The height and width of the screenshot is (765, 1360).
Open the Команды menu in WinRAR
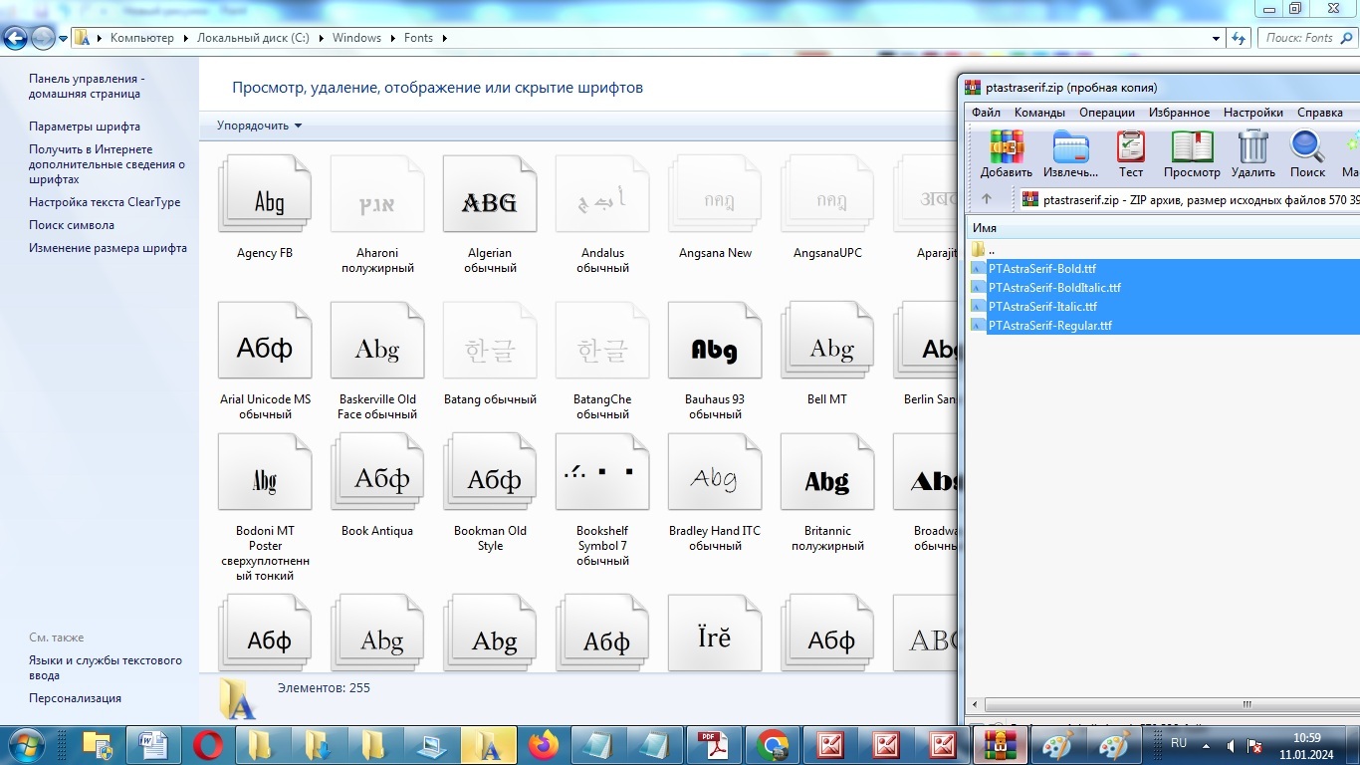(1039, 113)
